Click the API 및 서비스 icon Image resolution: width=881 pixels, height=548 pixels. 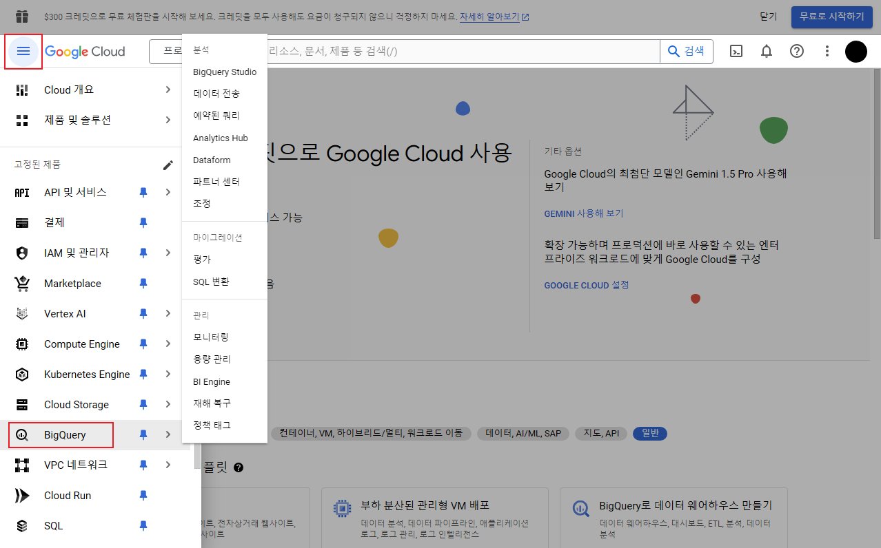22,193
